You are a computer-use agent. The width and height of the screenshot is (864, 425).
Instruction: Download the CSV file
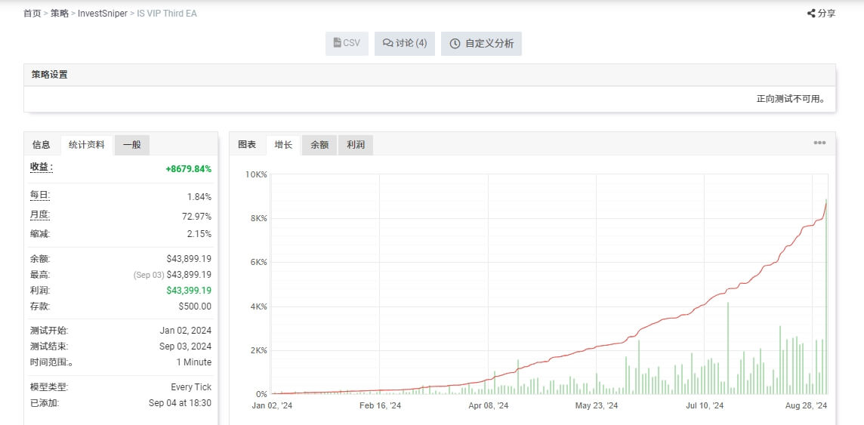347,44
